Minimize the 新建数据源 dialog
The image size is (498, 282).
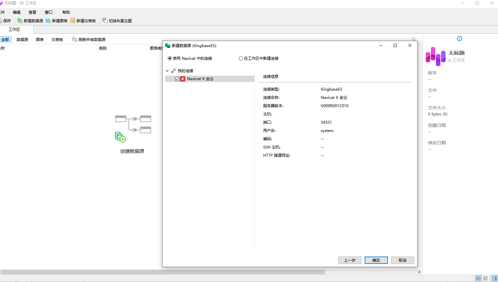point(381,46)
